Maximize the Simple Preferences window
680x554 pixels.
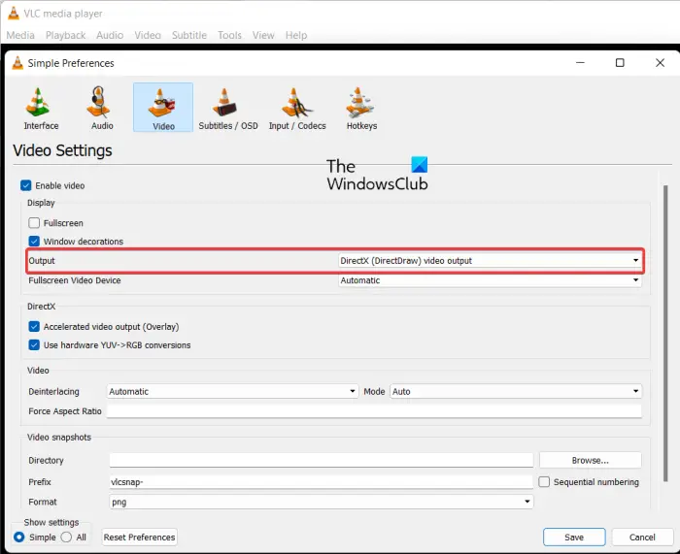pyautogui.click(x=620, y=63)
